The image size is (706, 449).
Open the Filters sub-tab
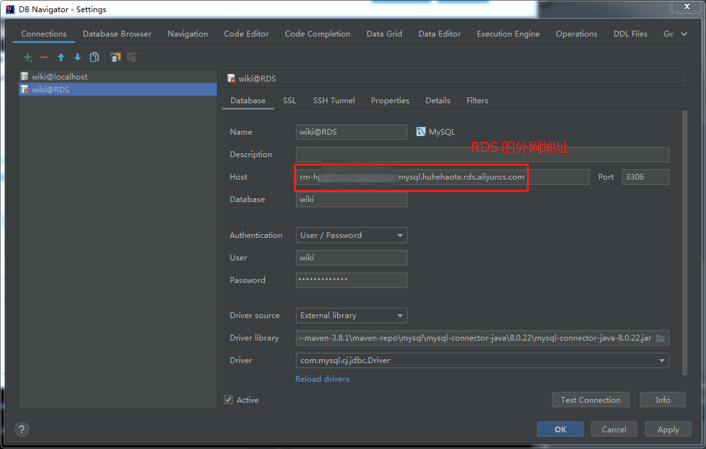(478, 100)
